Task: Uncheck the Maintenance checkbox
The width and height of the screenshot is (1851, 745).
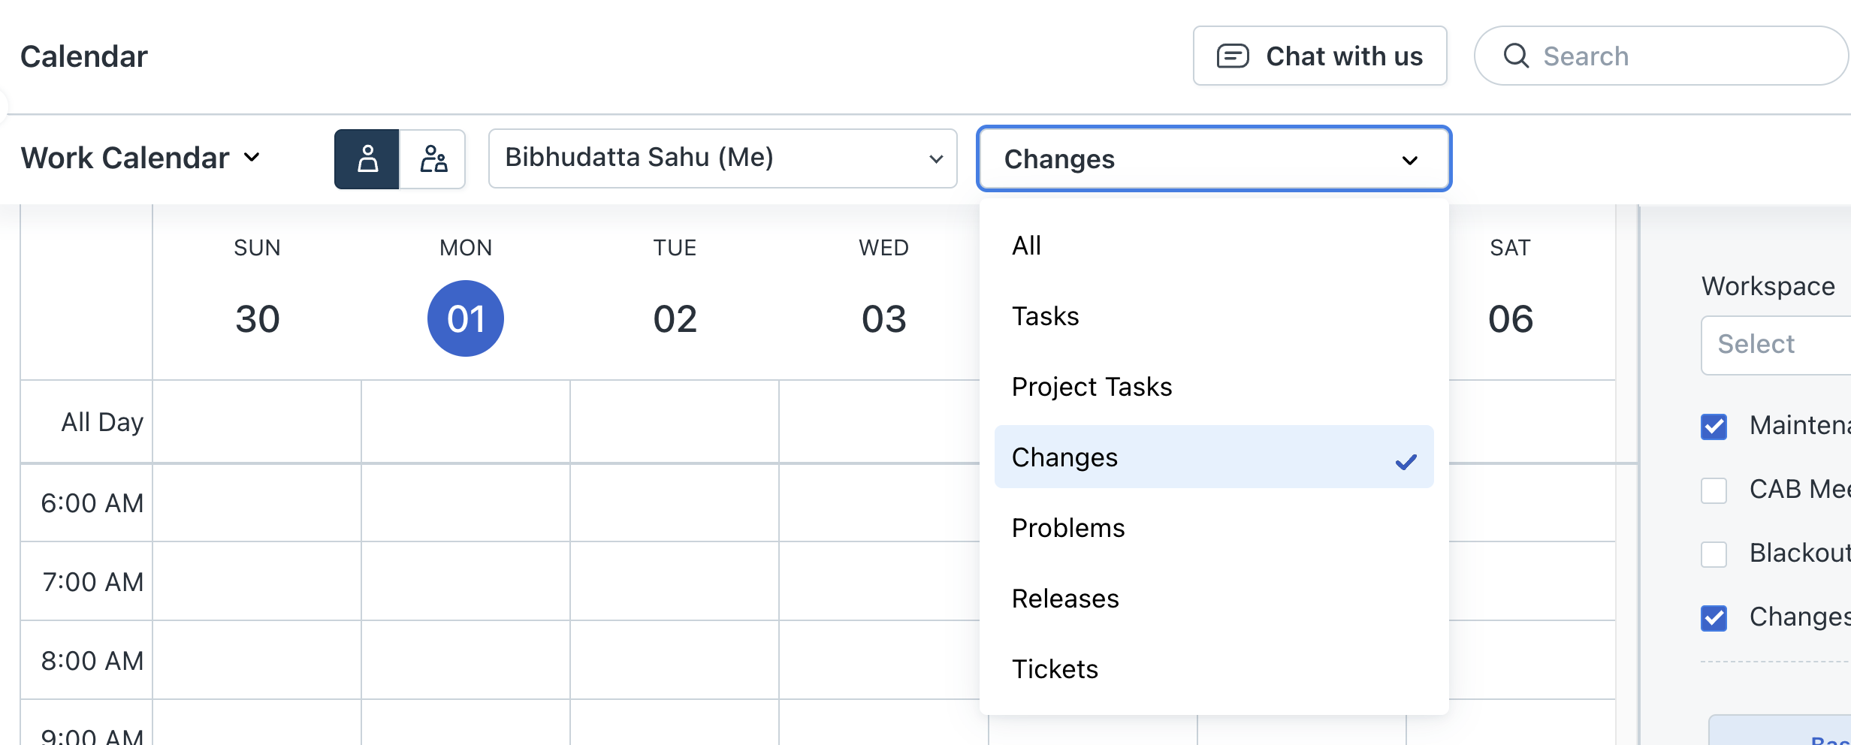Action: click(1714, 427)
